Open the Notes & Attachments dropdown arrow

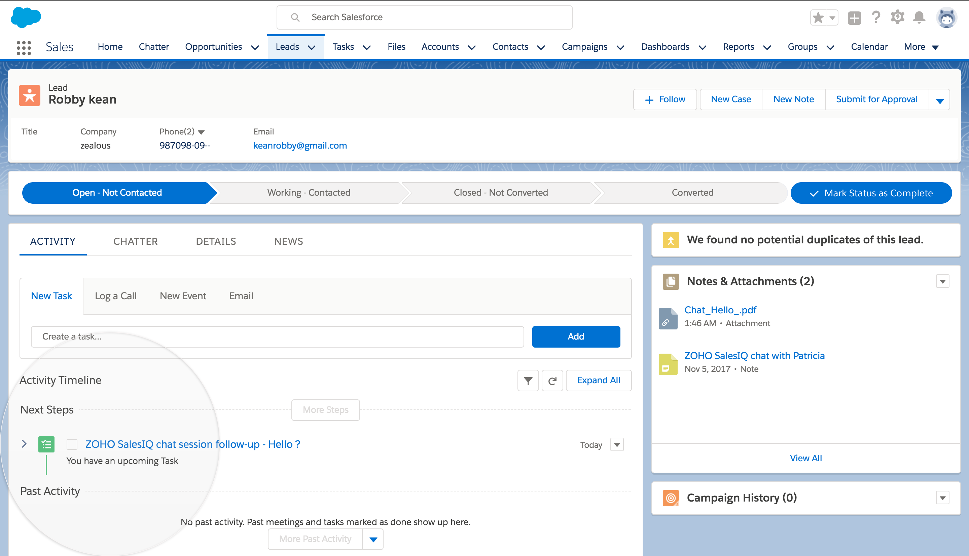[x=942, y=281]
